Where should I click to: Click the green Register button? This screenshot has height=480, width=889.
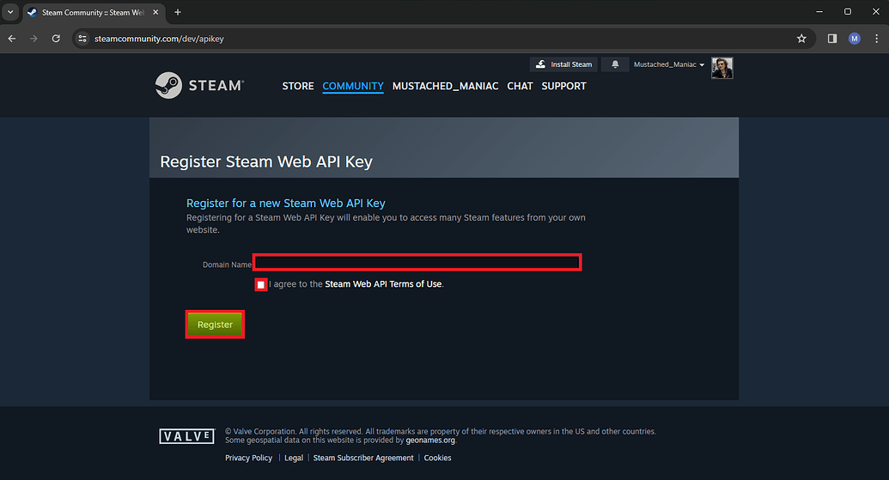(215, 325)
